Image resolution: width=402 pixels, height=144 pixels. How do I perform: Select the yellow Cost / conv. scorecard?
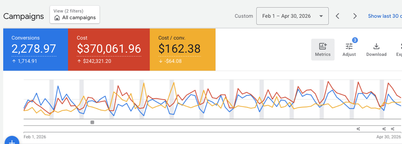point(182,49)
